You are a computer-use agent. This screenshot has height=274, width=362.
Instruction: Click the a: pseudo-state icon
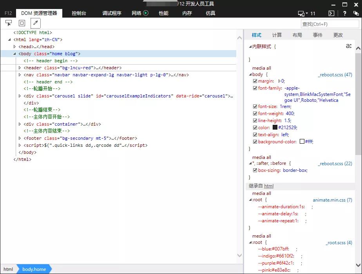[349, 46]
